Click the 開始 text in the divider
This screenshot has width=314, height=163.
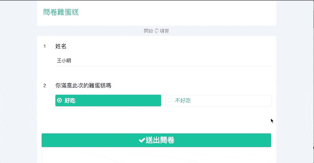(x=148, y=31)
